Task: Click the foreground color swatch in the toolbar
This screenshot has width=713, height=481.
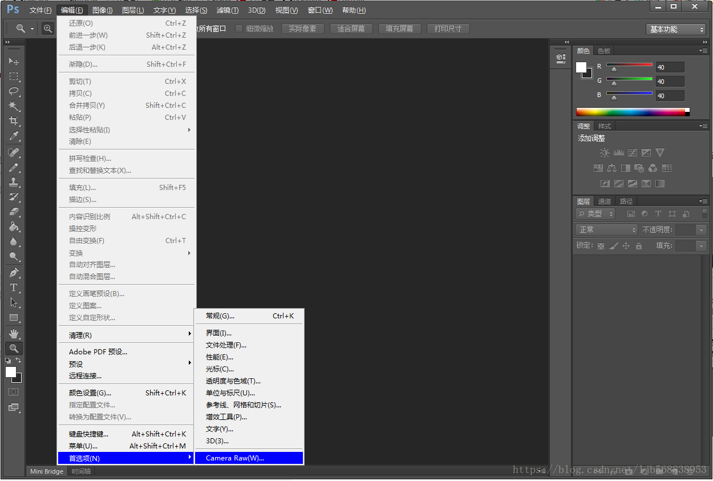Action: pos(11,372)
